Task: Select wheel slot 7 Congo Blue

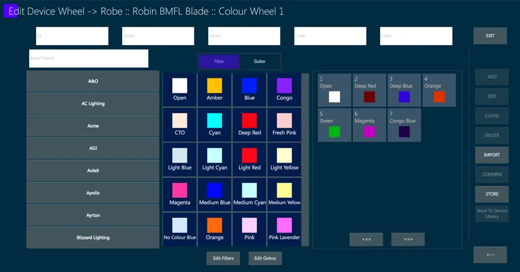Action: click(x=404, y=125)
